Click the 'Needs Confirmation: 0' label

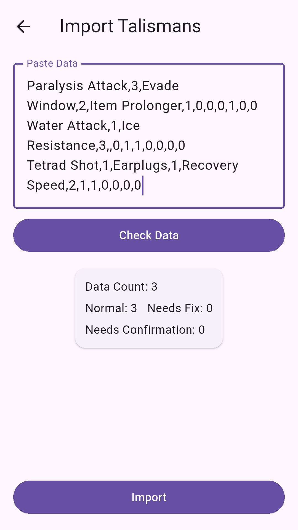click(x=145, y=330)
